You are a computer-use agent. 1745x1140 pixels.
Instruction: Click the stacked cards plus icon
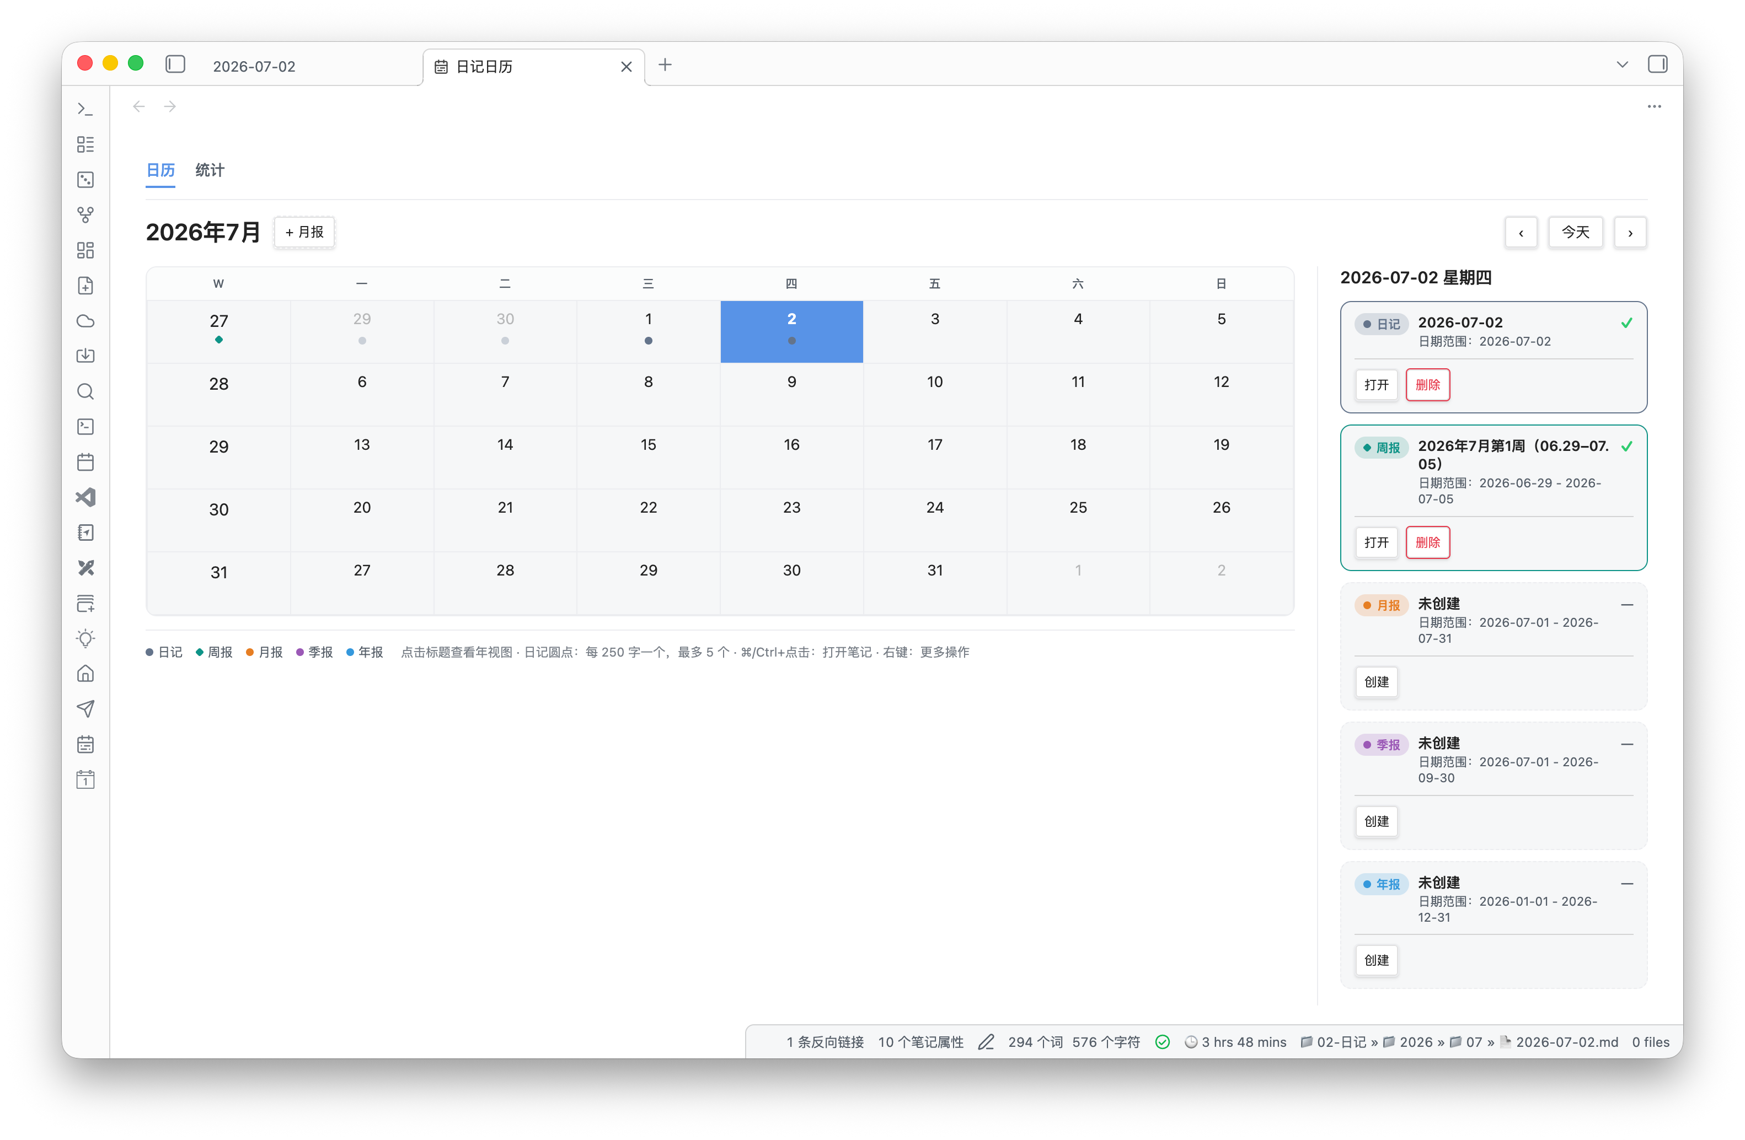tap(85, 603)
